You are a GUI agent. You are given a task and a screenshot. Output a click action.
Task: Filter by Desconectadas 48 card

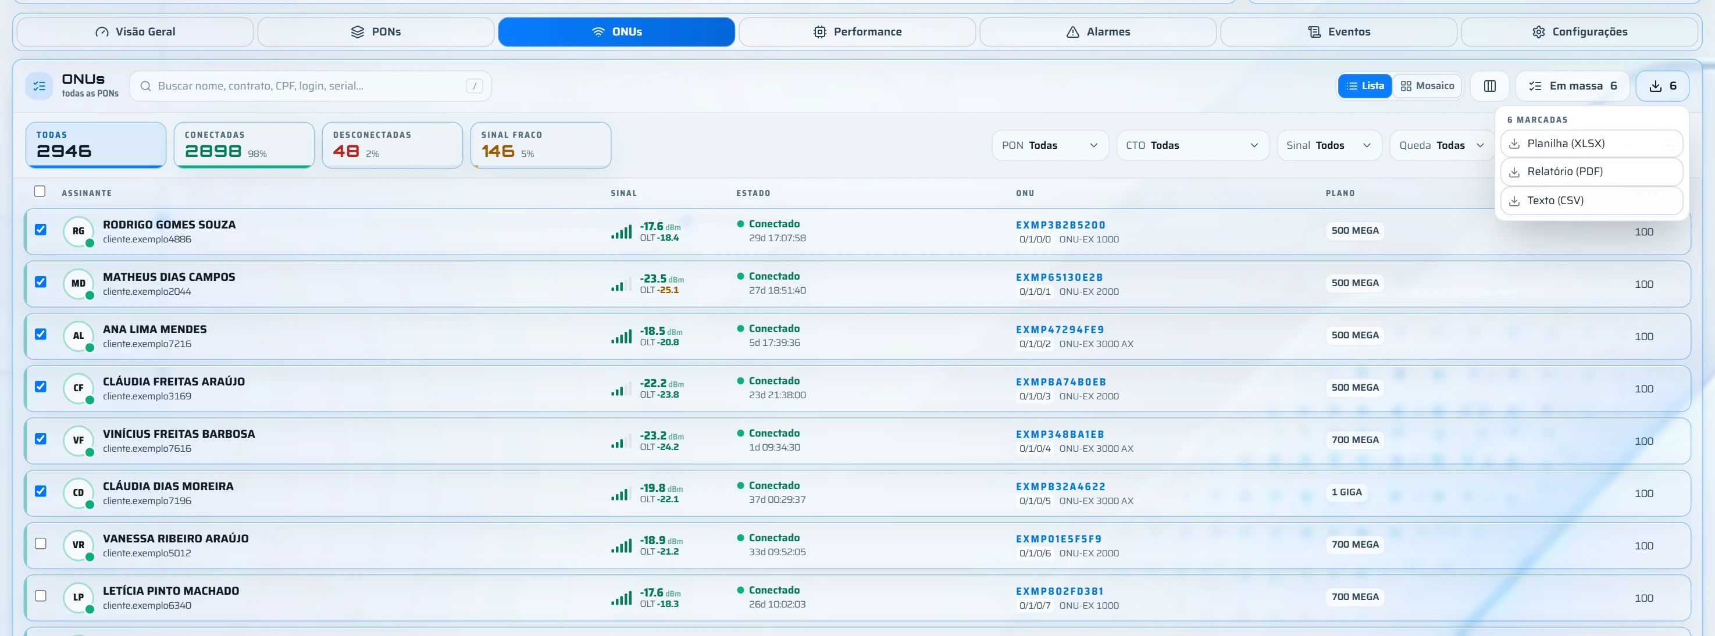click(392, 145)
